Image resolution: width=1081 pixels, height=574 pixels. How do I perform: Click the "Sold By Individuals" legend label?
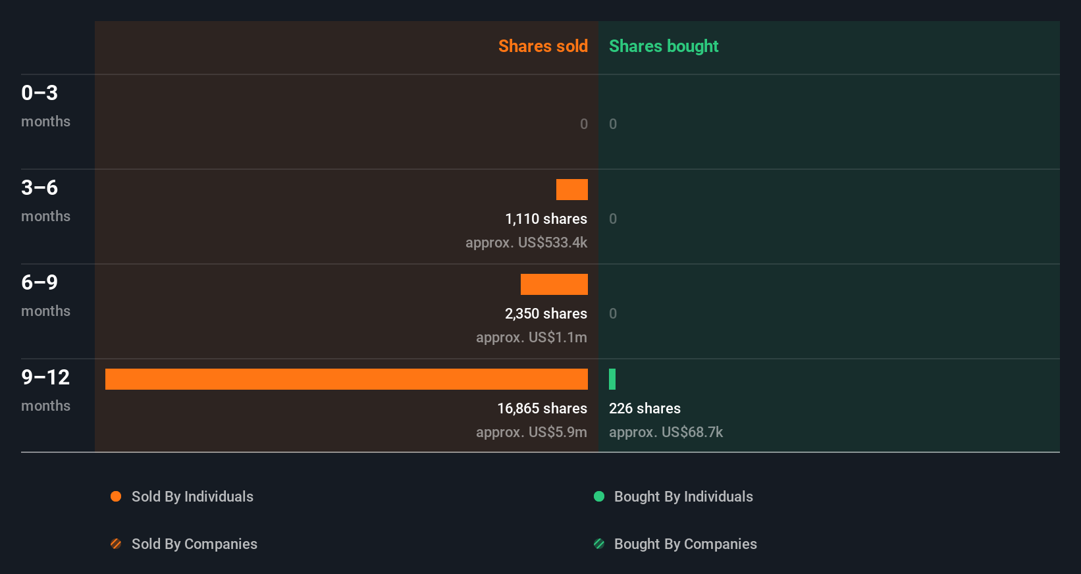(192, 496)
